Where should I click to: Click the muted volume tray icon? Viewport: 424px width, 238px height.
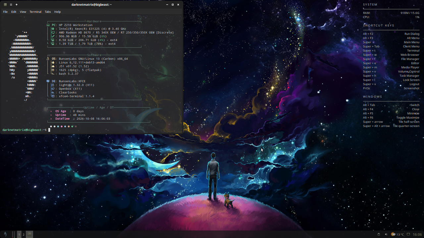point(386,234)
